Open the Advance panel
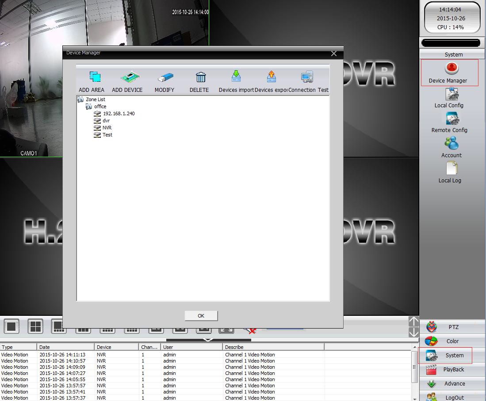Viewport: 486px width, 401px height. (452, 384)
